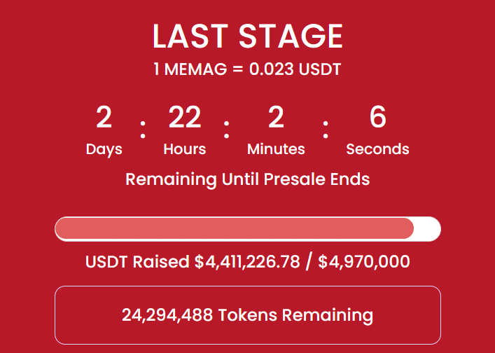Click the Hours label
This screenshot has height=353, width=495.
pos(185,148)
